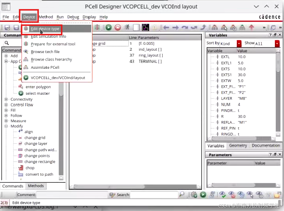Click the hierarchy icon with cursor pointer
284x211 pixels.
[x=224, y=28]
